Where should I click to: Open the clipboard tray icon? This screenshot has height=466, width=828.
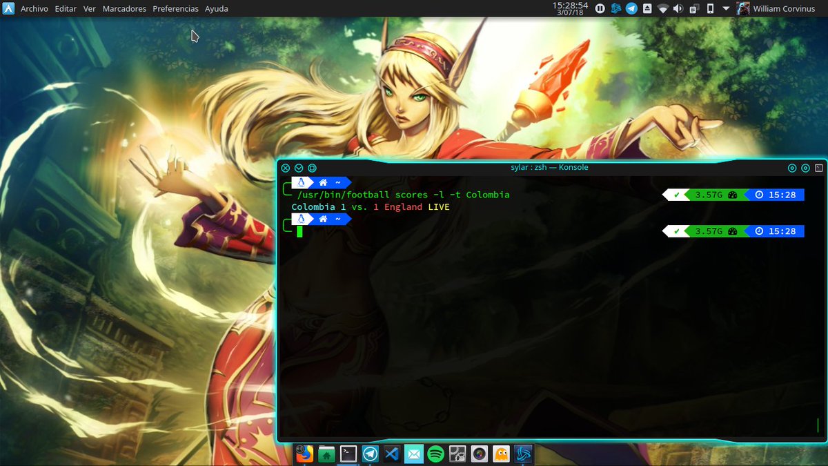click(694, 9)
